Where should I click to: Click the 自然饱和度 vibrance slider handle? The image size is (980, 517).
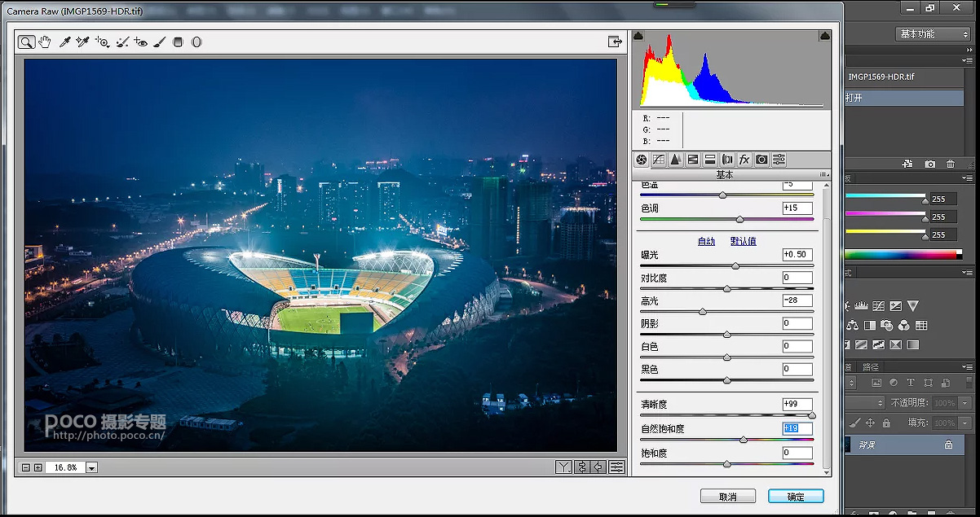[743, 440]
